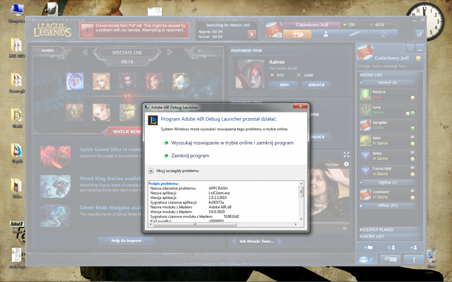This screenshot has width=452, height=282.
Task: Cancel match search with red X
Action: tap(252, 35)
